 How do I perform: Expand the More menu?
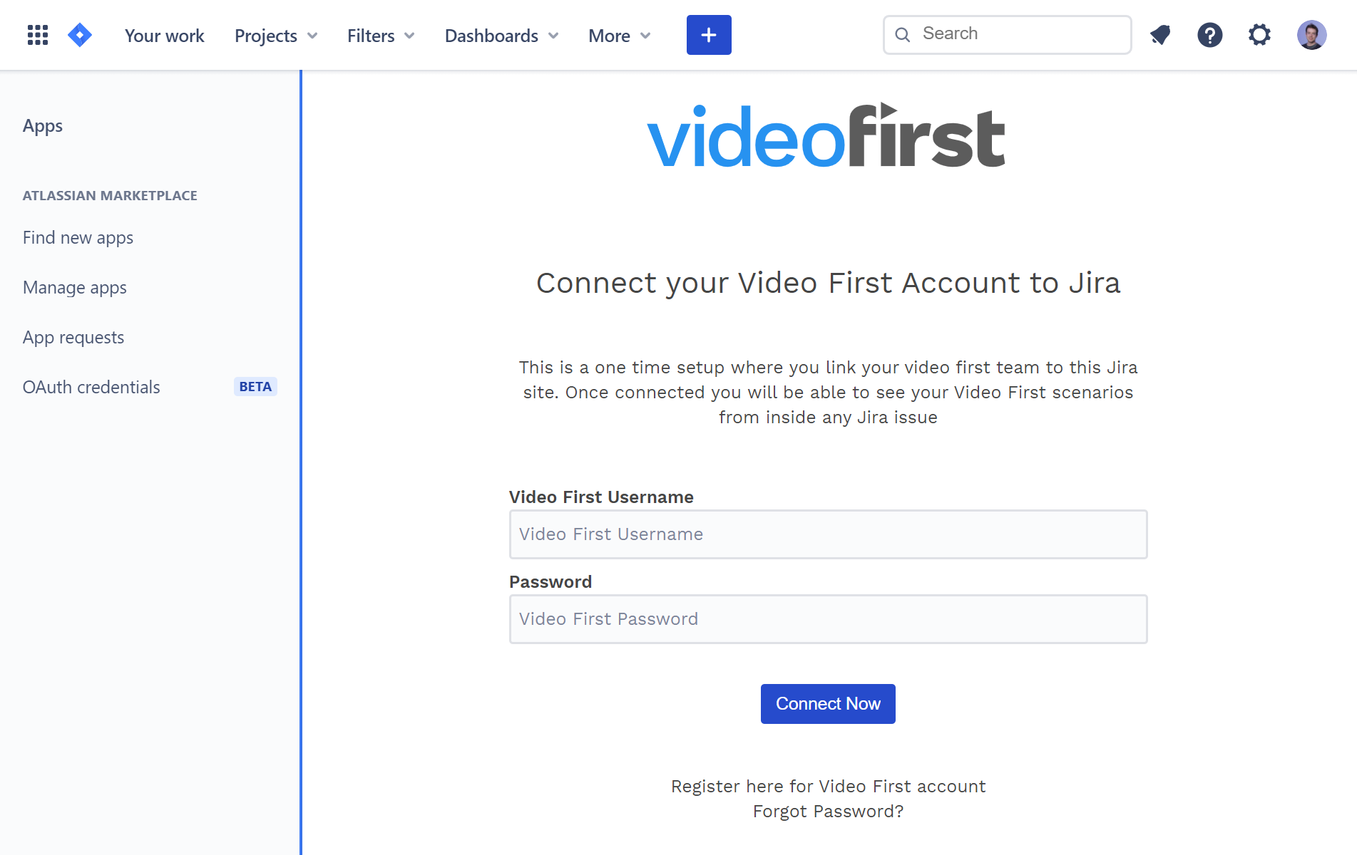[x=618, y=35]
